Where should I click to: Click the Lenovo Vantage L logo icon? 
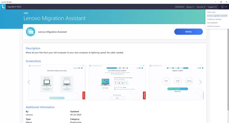pyautogui.click(x=3, y=7)
